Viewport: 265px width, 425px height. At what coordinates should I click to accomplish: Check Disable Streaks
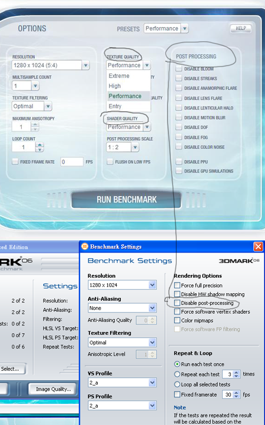tap(178, 78)
